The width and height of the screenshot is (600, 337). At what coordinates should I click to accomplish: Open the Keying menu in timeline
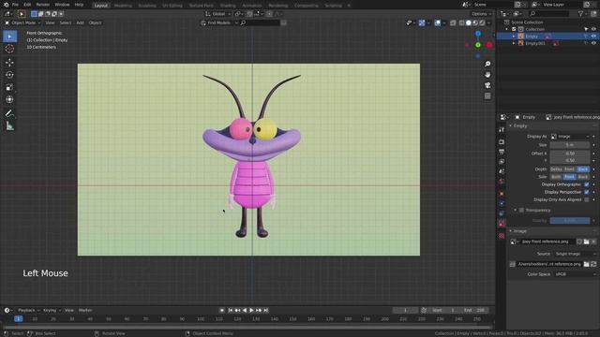(51, 310)
